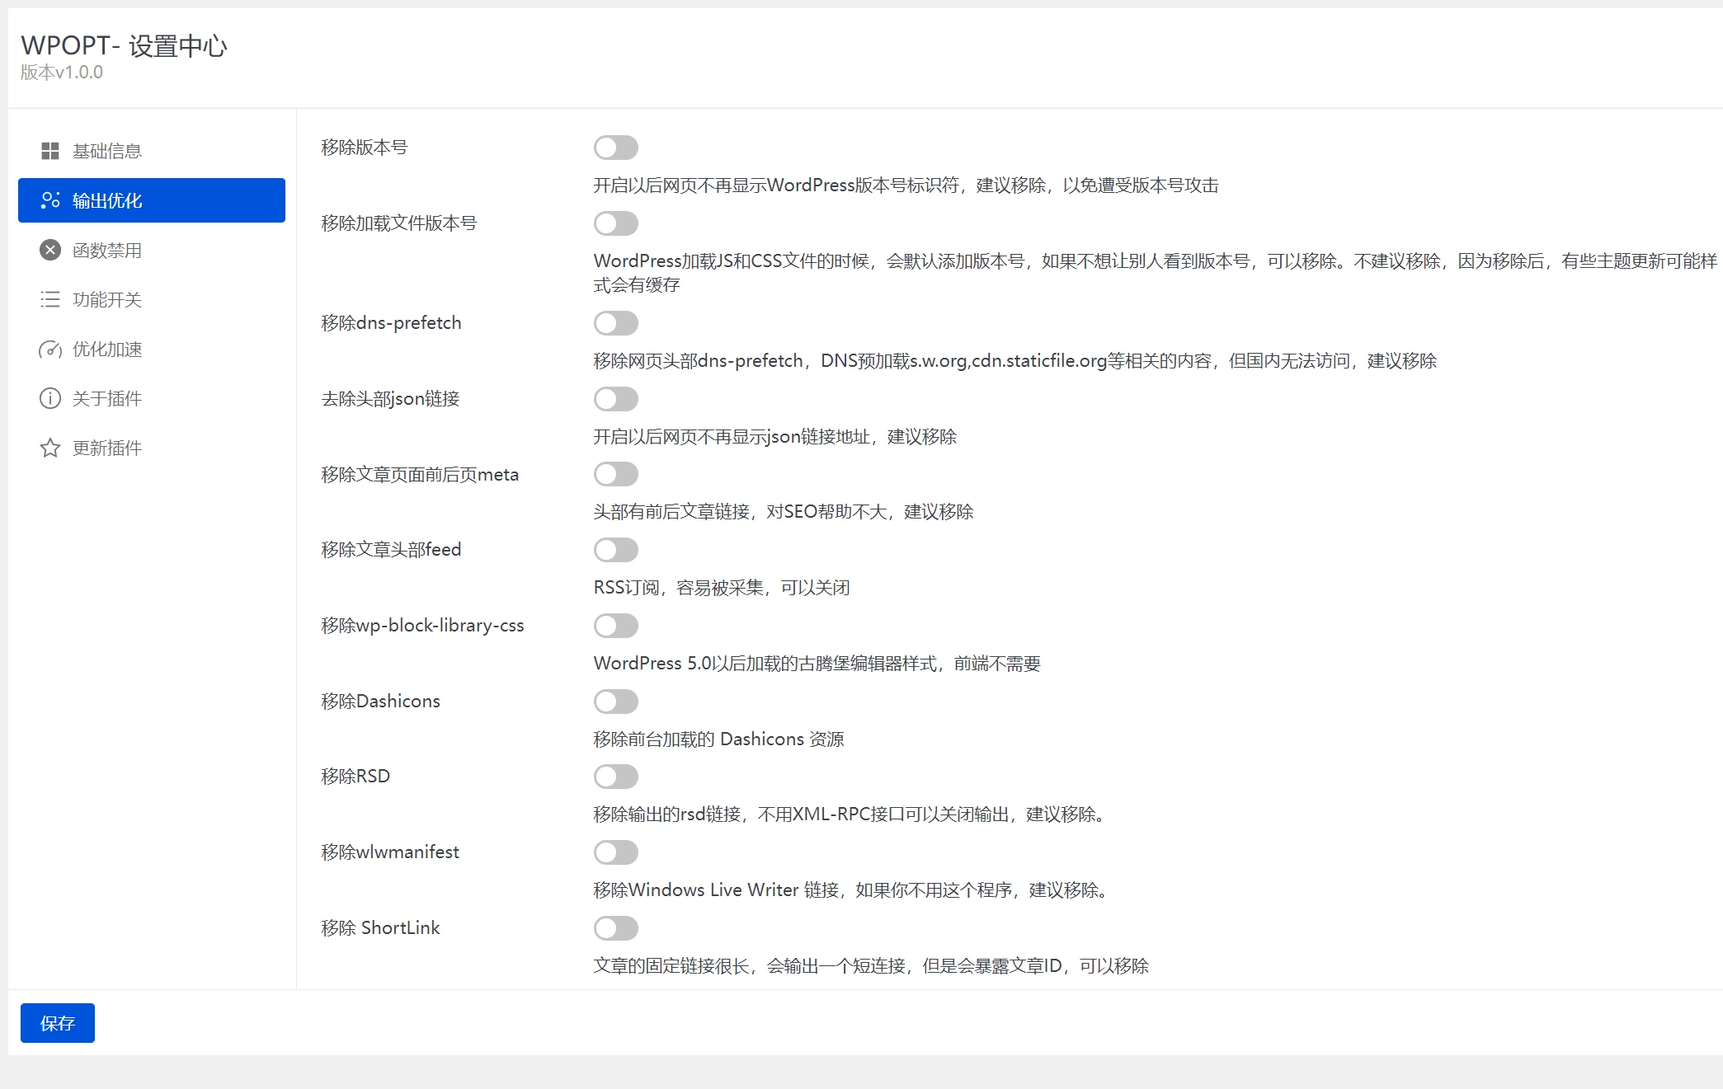1723x1089 pixels.
Task: Click the 输出优化 sidebar icon
Action: (50, 200)
